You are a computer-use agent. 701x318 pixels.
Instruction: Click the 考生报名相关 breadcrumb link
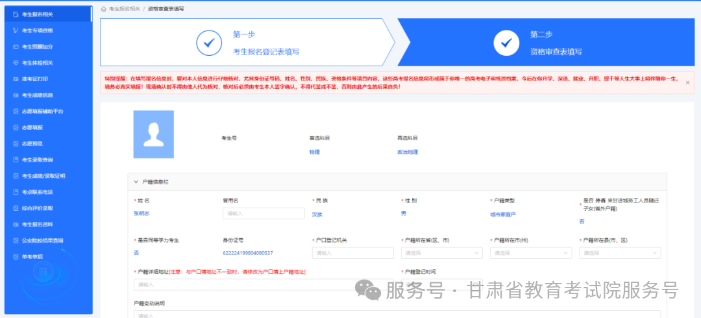point(125,9)
